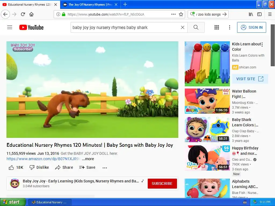Click the browser search box
The height and width of the screenshot is (206, 275).
pyautogui.click(x=208, y=14)
